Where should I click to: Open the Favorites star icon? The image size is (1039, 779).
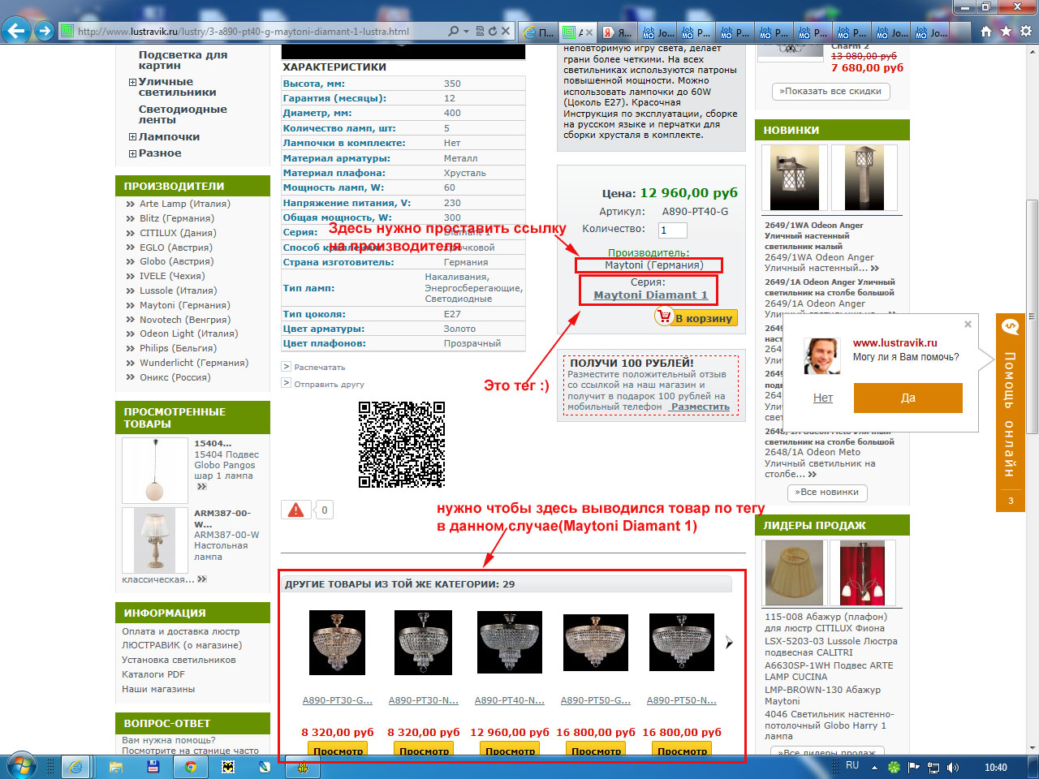point(1006,32)
